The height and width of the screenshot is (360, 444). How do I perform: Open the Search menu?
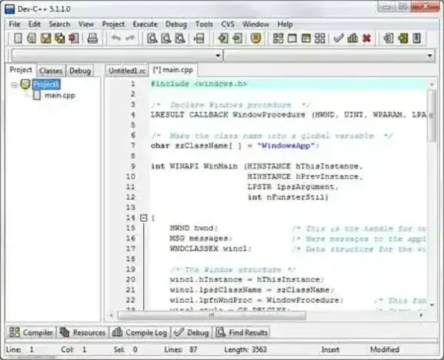coord(59,24)
